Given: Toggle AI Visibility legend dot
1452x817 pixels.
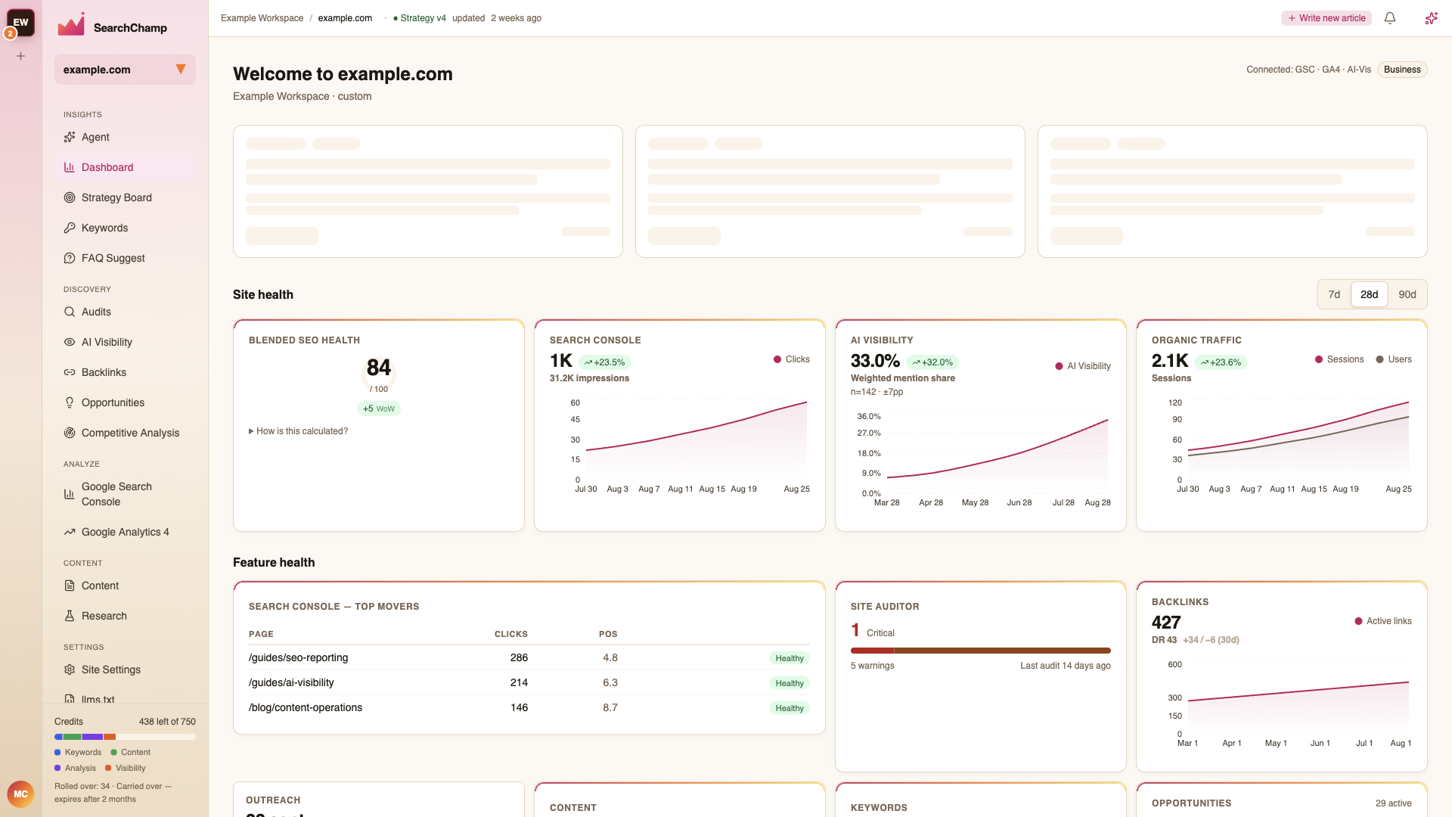Looking at the screenshot, I should click(x=1059, y=366).
